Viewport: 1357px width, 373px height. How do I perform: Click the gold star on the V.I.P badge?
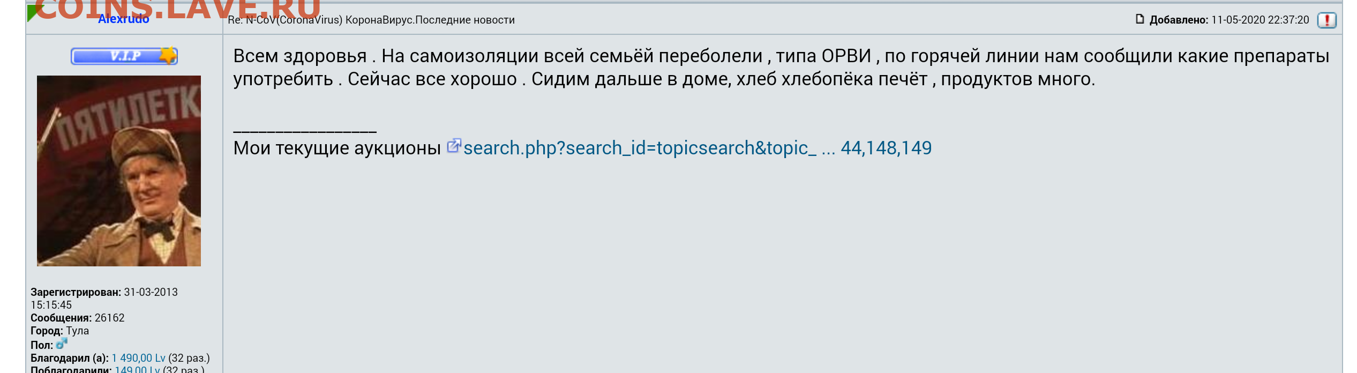pos(168,55)
